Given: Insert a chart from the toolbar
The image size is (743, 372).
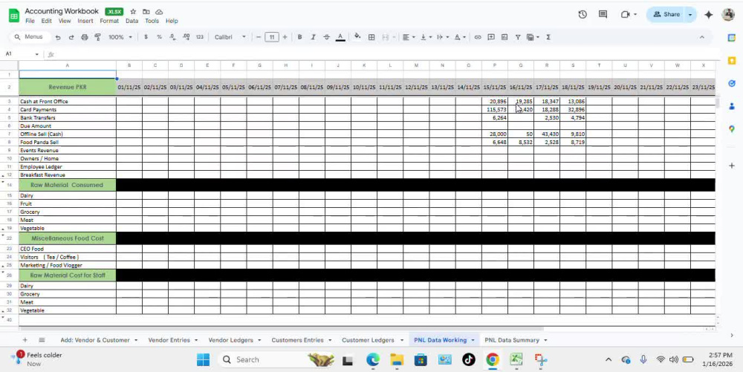Looking at the screenshot, I should pyautogui.click(x=504, y=37).
